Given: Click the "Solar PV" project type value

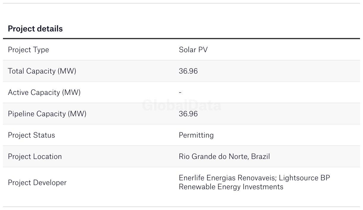Looking at the screenshot, I should (193, 50).
